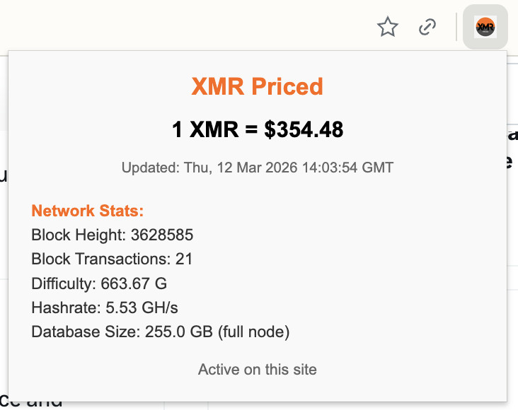The image size is (518, 410).
Task: Click the orange XMR Priced popup title
Action: (257, 86)
